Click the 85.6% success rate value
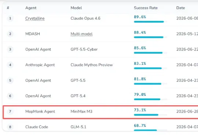 [x=140, y=48]
